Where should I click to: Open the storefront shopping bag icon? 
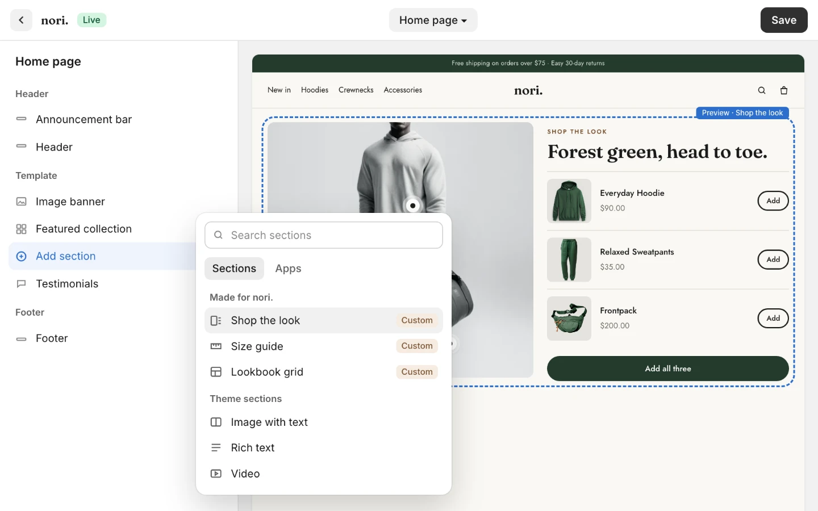tap(784, 90)
